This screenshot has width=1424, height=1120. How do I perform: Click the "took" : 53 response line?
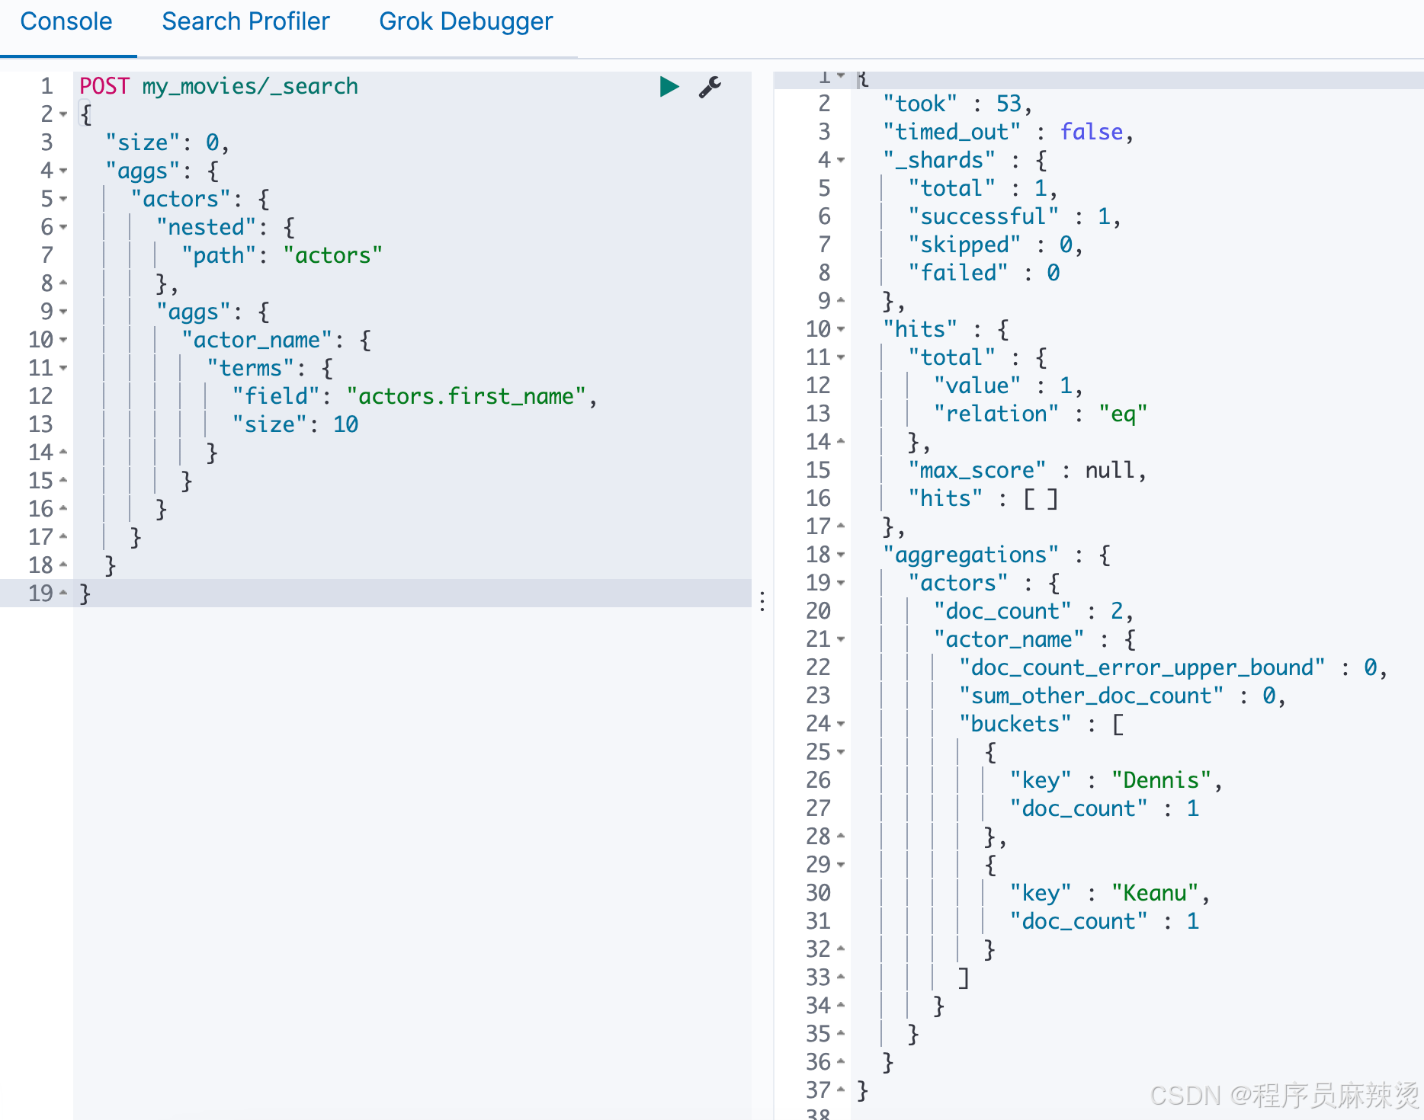(957, 104)
